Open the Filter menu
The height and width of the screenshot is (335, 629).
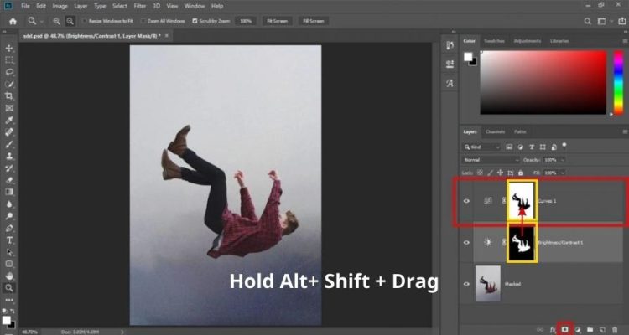pyautogui.click(x=139, y=6)
